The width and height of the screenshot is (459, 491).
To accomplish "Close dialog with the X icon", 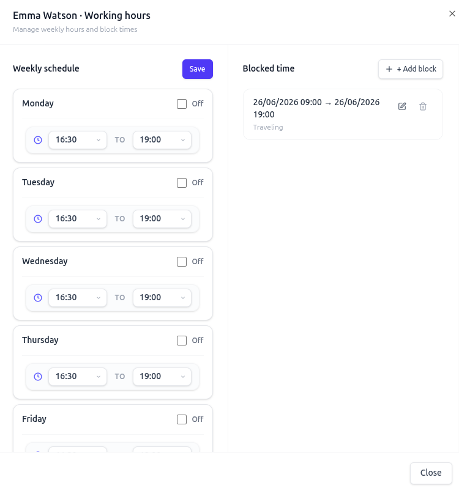I will coord(452,13).
